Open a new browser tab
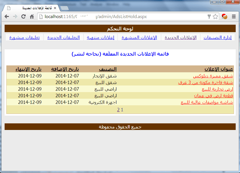Viewport: 240px width, 173px height. (64, 8)
